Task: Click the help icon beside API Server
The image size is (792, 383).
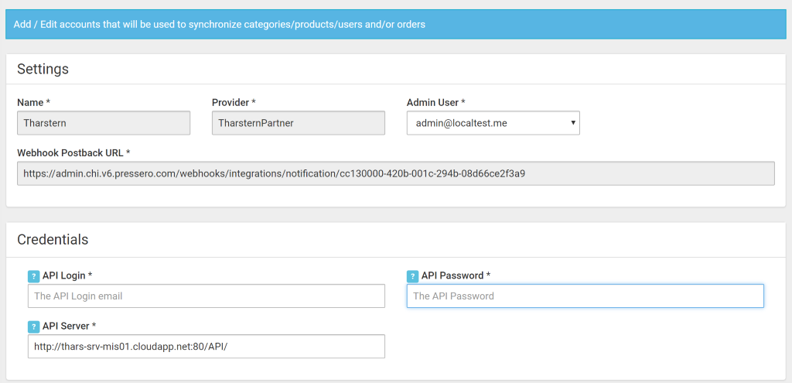Action: coord(34,327)
